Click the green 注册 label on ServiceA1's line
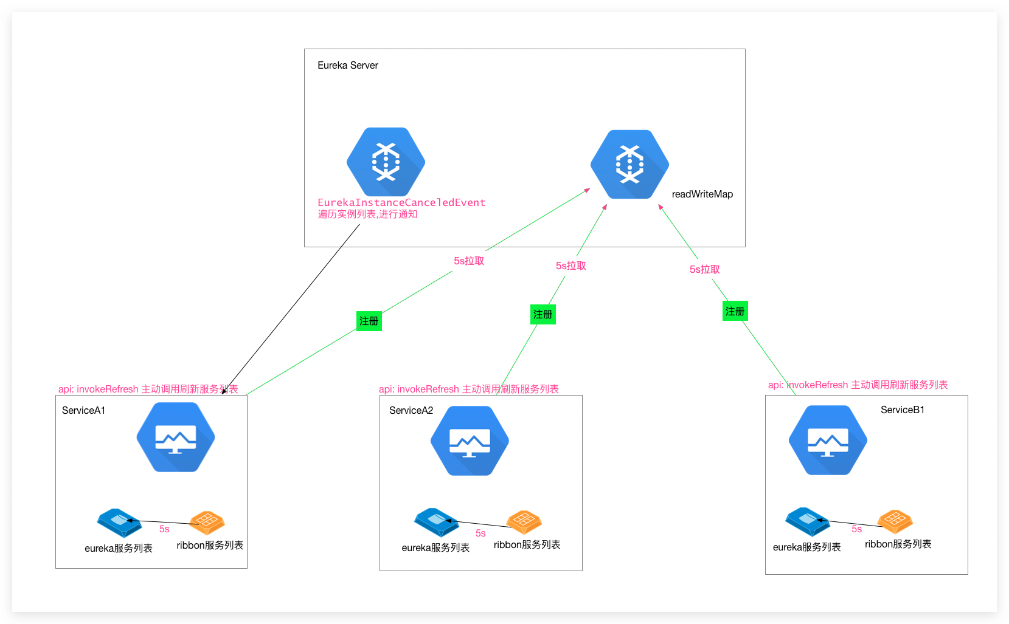Image resolution: width=1009 pixels, height=624 pixels. [369, 321]
